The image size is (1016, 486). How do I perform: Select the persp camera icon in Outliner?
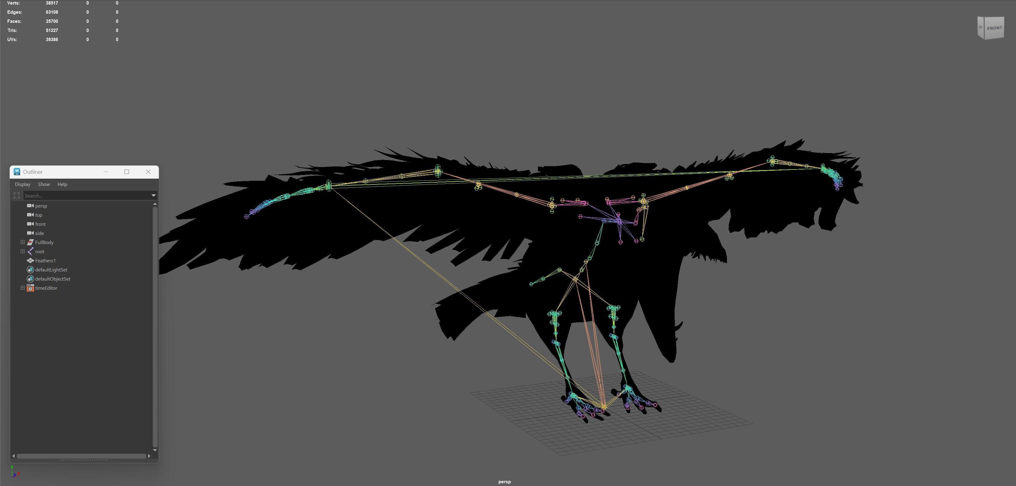pos(30,206)
